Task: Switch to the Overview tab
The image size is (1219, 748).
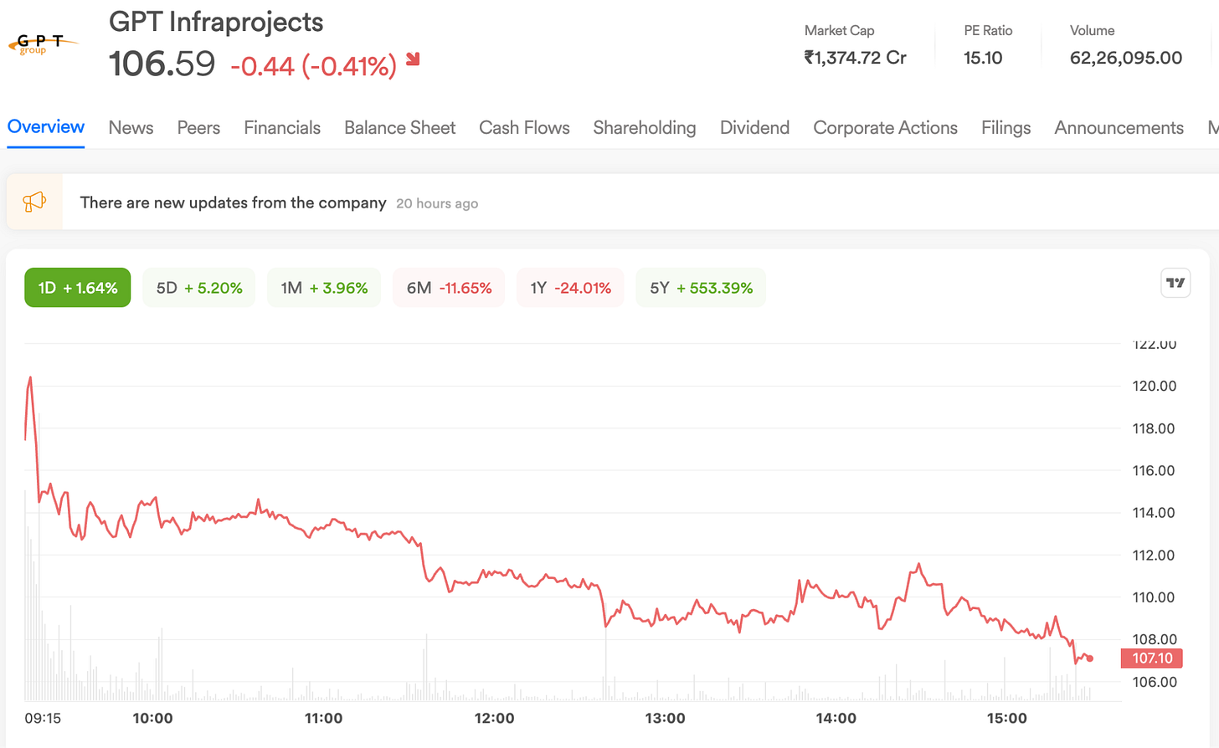Action: coord(46,127)
